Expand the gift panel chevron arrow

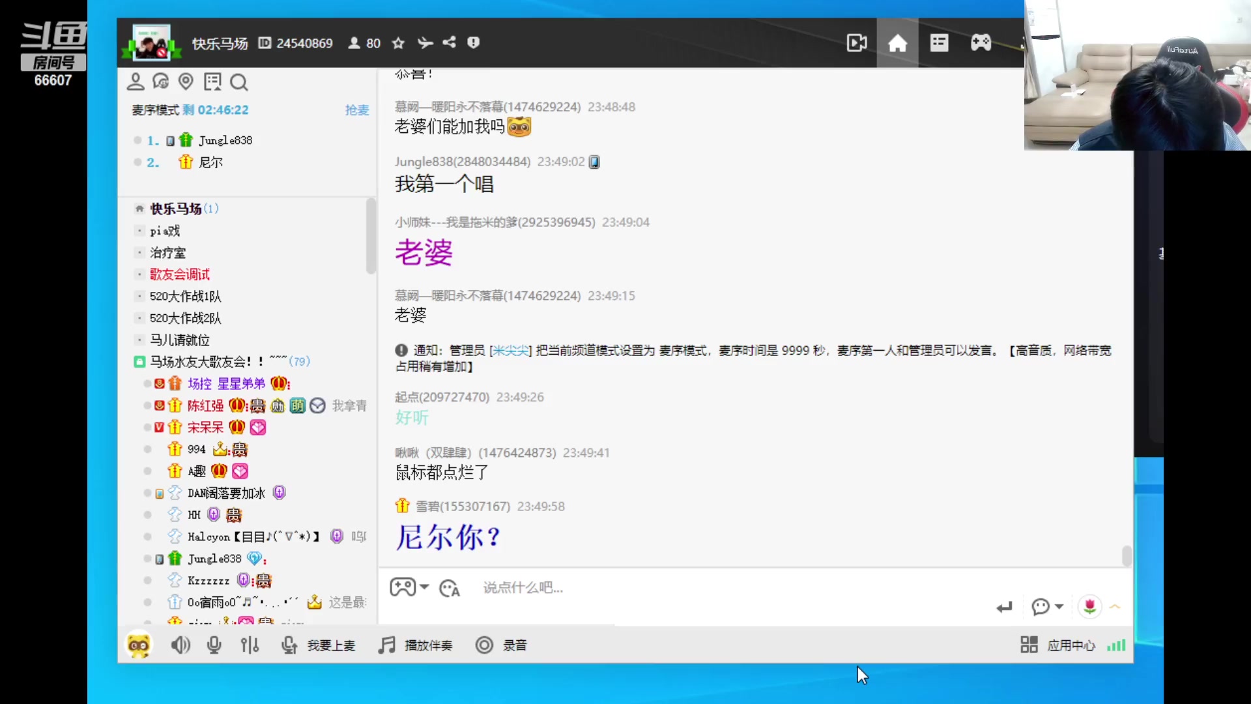click(x=1115, y=606)
